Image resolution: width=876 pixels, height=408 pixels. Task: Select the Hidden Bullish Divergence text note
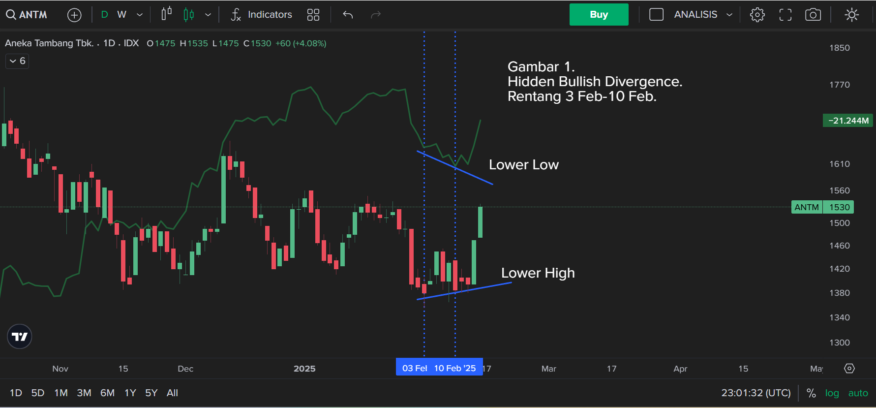point(595,81)
